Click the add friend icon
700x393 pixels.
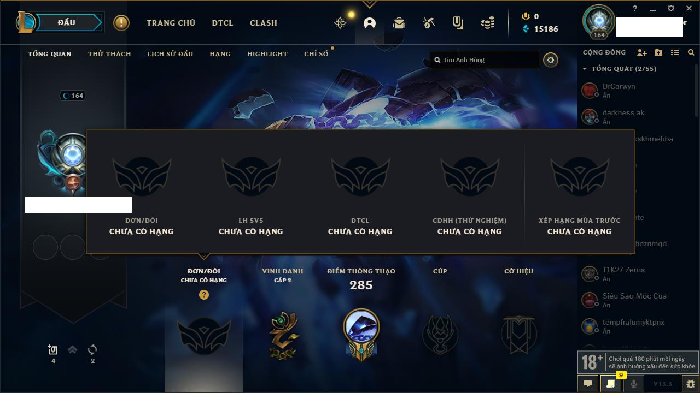pyautogui.click(x=642, y=52)
